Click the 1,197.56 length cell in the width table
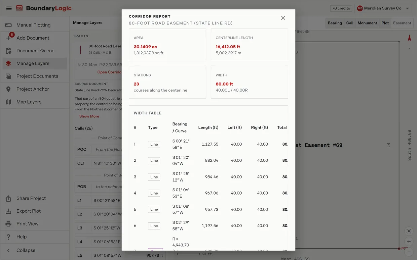 pos(210,226)
